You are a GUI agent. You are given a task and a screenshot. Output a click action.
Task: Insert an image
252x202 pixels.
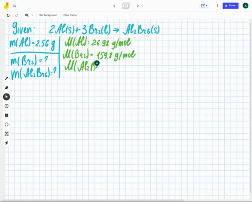pos(6,115)
